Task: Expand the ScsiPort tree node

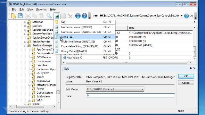Action: (25, 26)
